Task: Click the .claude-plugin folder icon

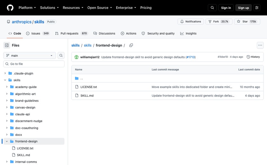Action: 10,73
